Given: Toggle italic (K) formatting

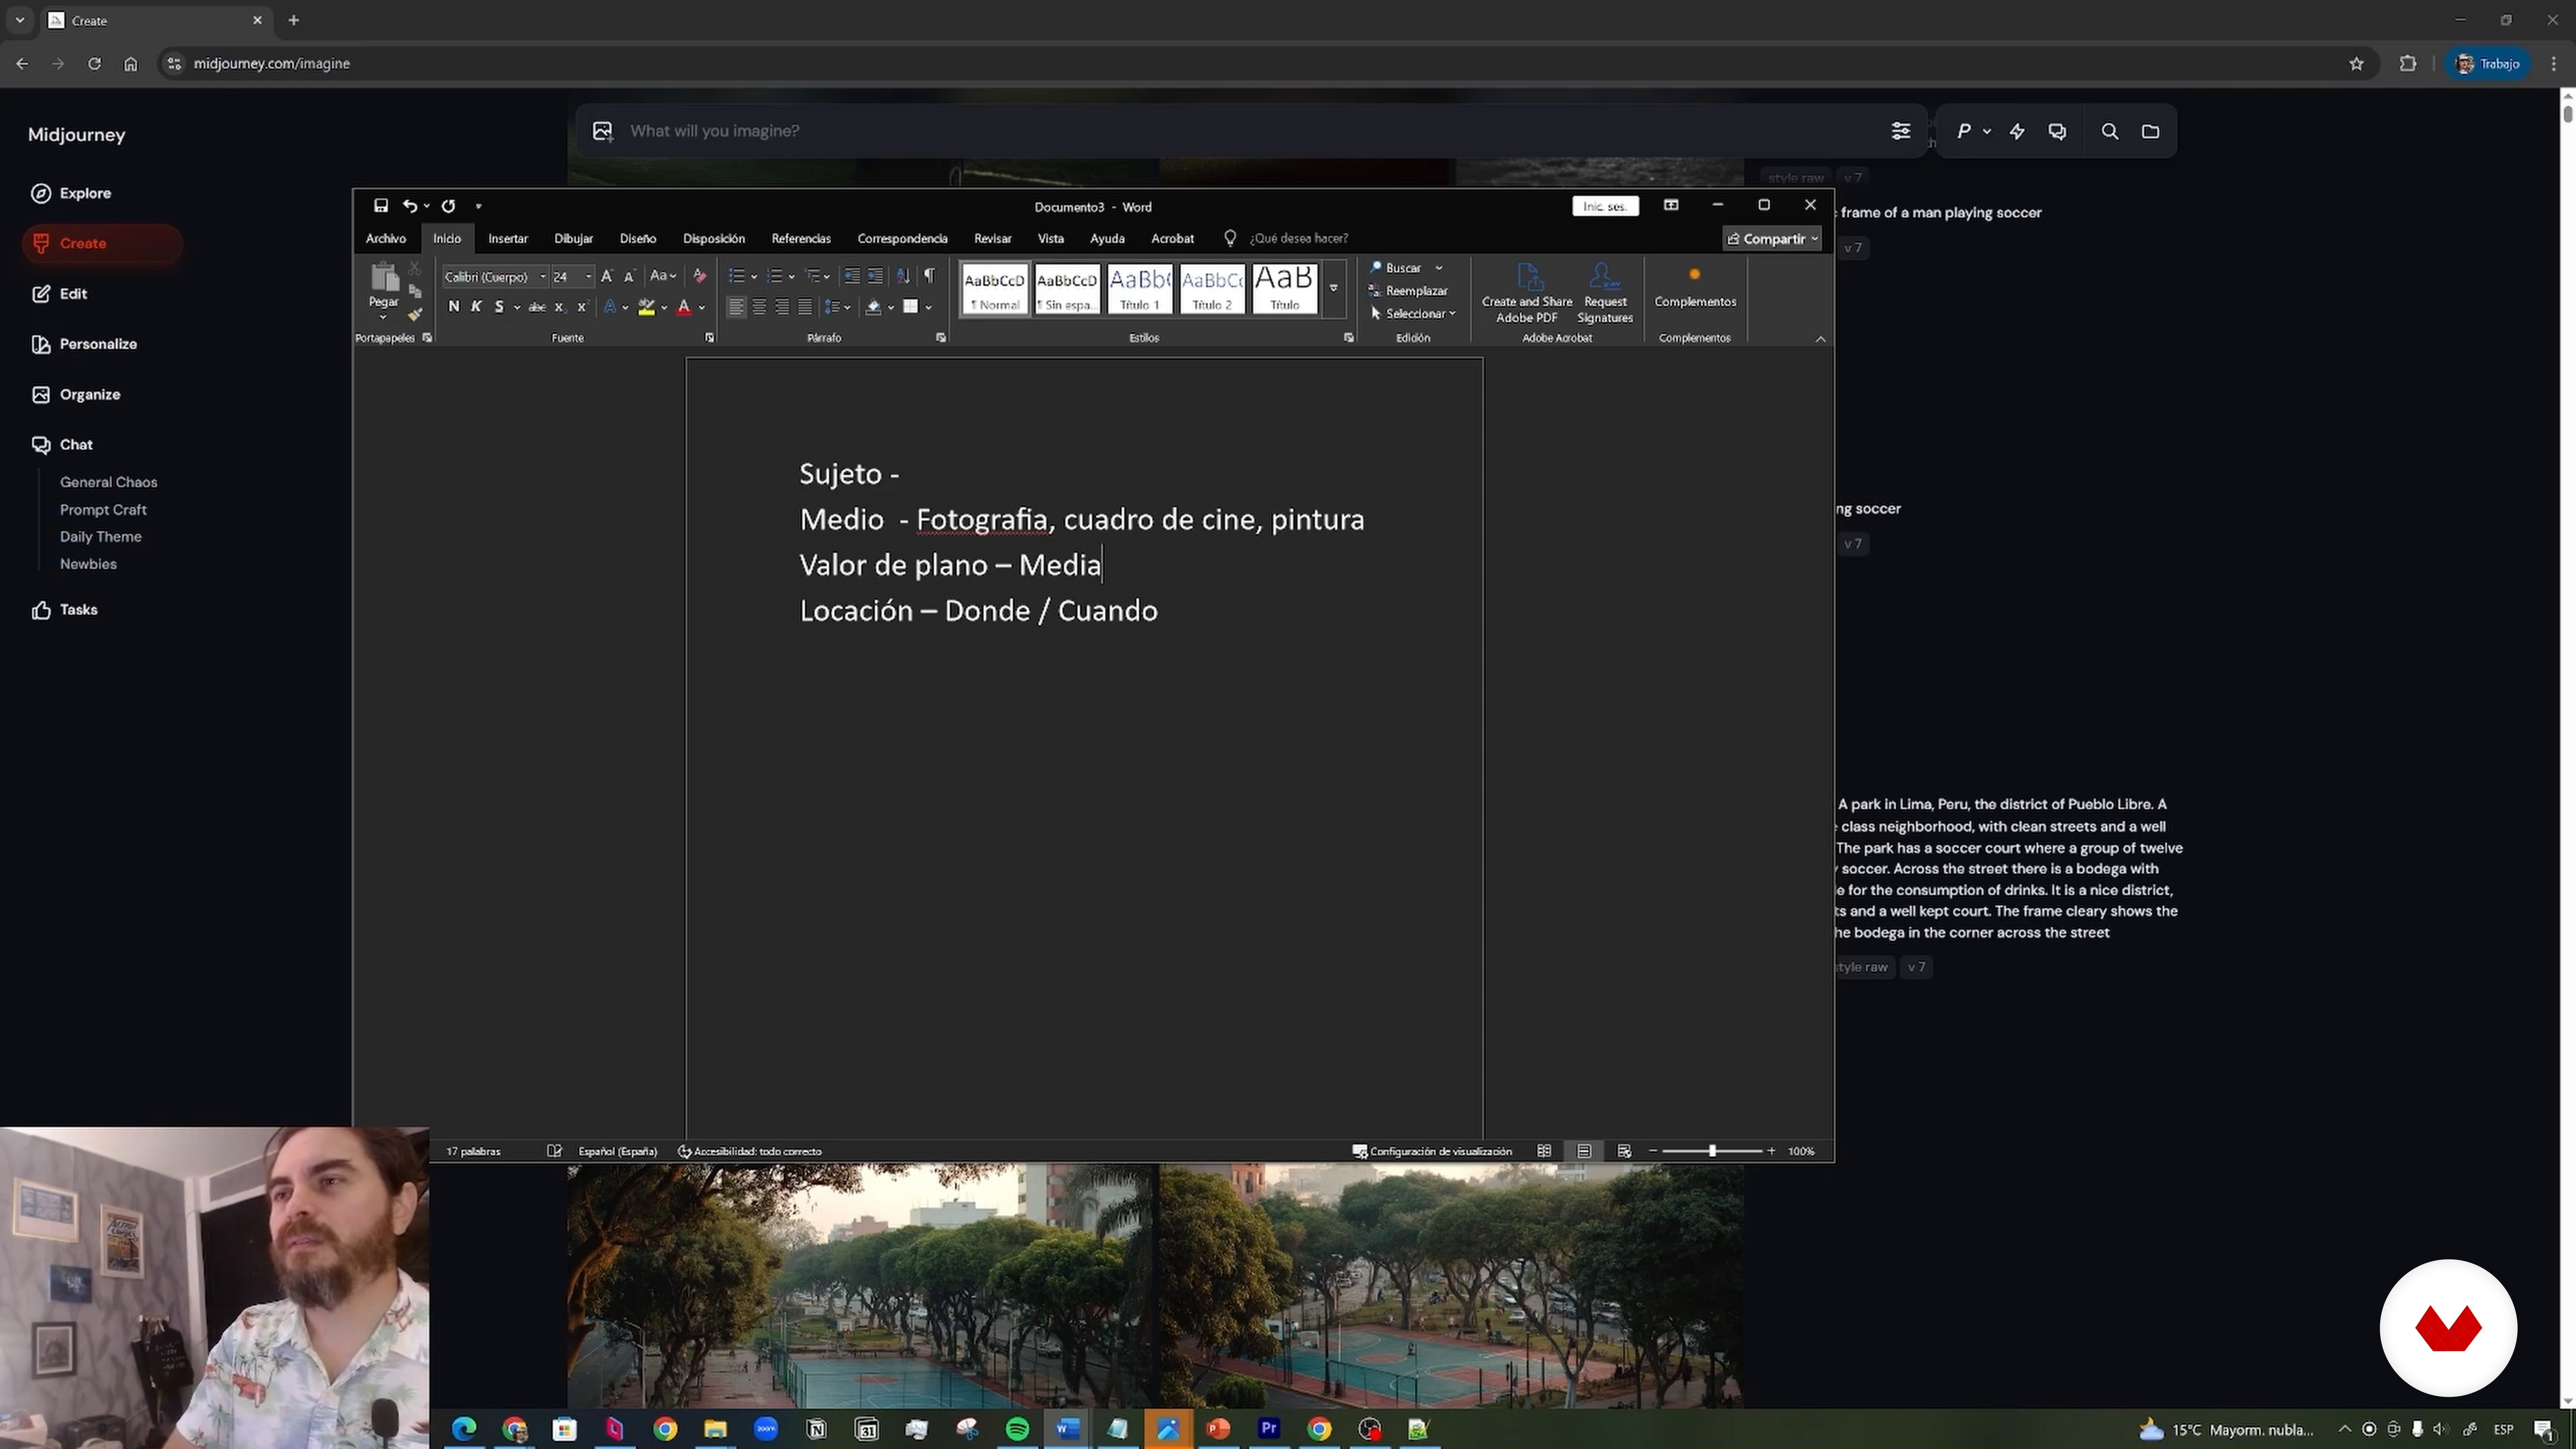Looking at the screenshot, I should point(476,307).
